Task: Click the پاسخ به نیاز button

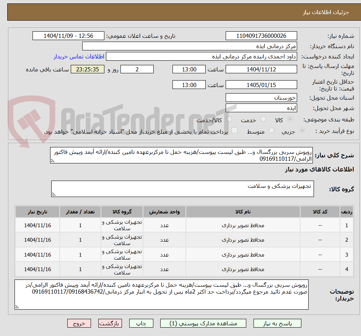Action: pos(277,323)
